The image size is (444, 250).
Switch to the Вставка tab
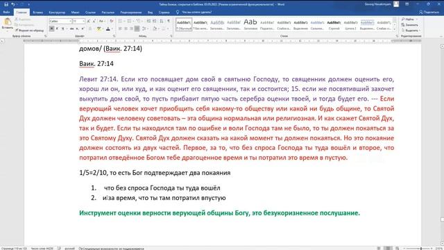click(x=37, y=12)
